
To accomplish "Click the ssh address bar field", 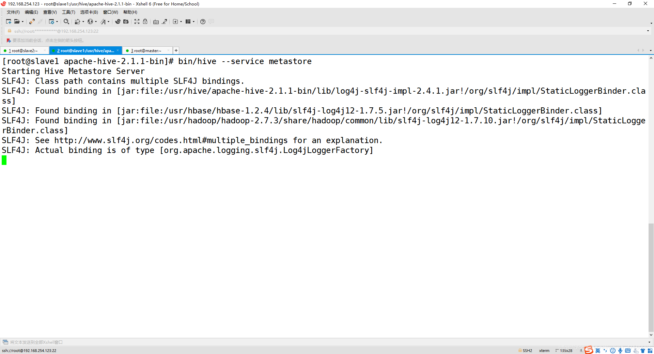I will pyautogui.click(x=327, y=31).
